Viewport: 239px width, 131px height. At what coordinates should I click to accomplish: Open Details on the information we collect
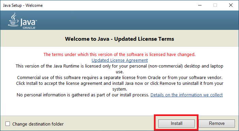click(x=187, y=95)
